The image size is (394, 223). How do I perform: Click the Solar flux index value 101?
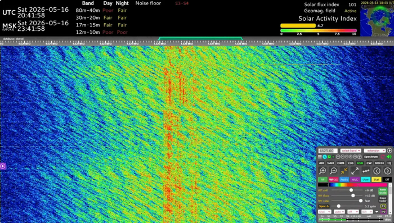(352, 4)
